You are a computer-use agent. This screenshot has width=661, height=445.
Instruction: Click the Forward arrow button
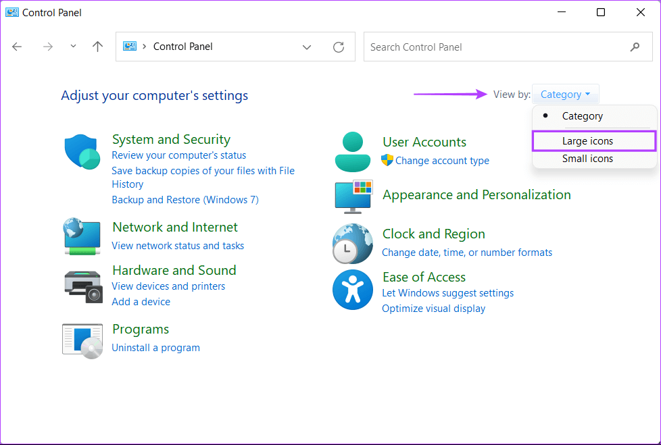coord(47,47)
